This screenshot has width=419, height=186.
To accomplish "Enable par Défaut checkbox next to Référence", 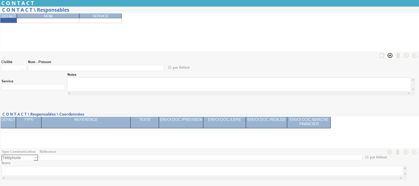I will tap(367, 157).
